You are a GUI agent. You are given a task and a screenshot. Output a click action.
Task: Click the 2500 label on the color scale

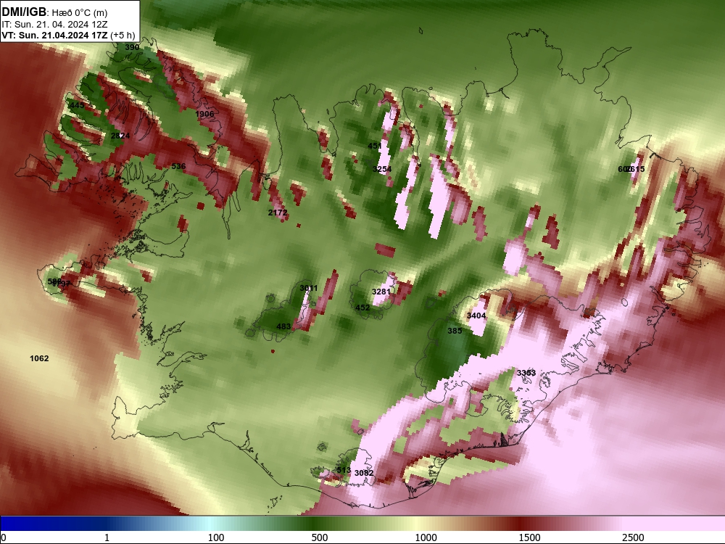coord(633,537)
